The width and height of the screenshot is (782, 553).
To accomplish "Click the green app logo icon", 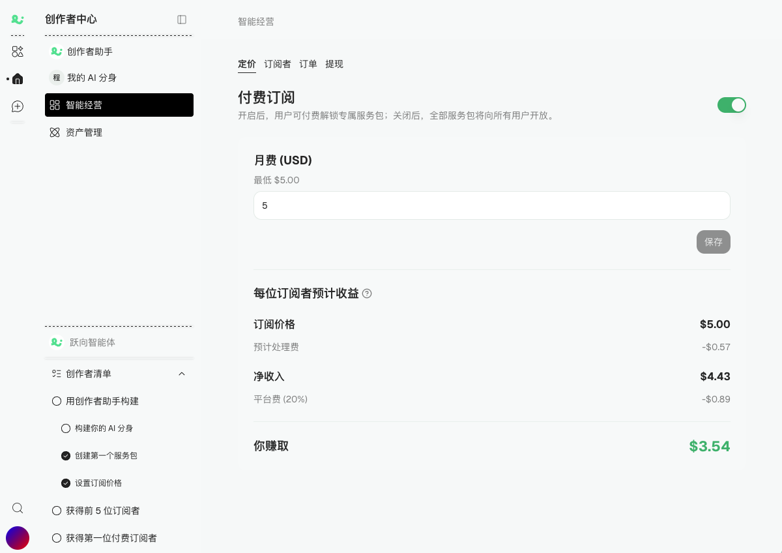I will 18,20.
